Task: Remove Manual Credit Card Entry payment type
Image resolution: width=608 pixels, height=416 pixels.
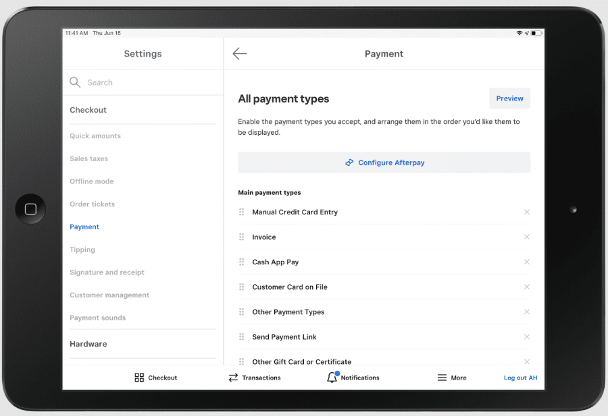Action: click(x=526, y=212)
